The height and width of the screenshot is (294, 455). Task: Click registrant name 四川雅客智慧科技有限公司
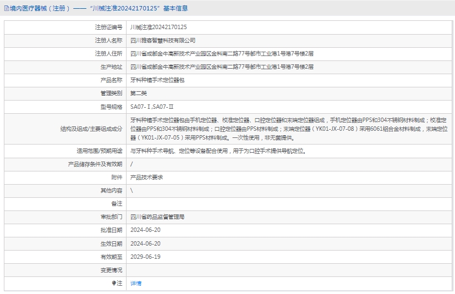click(163, 40)
